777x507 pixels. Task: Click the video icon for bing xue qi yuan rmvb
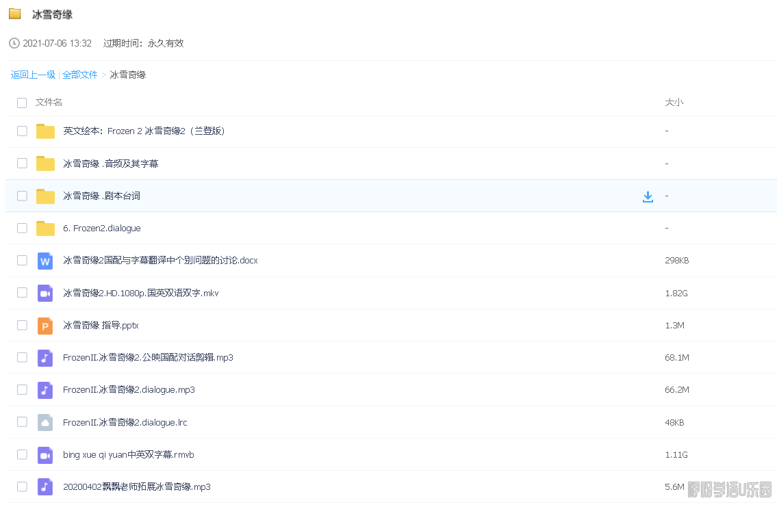pyautogui.click(x=45, y=455)
